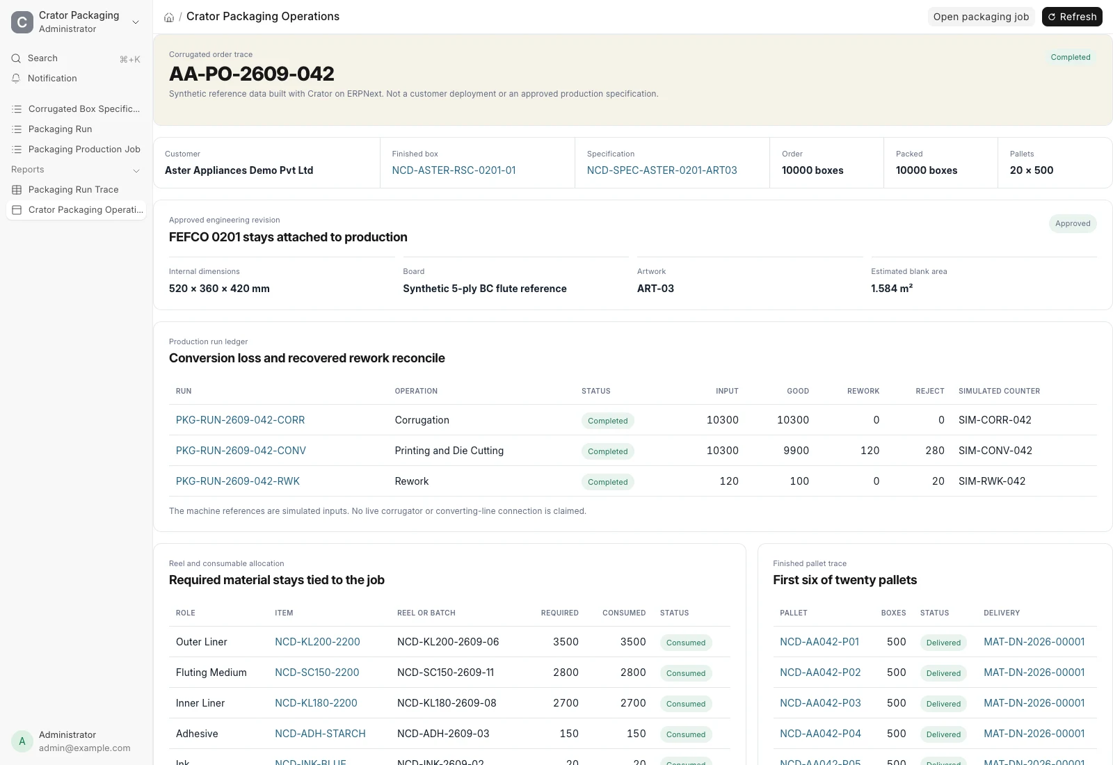Viewport: 1113px width, 765px height.
Task: Click the Packaging Run Trace table icon
Action: tap(17, 190)
